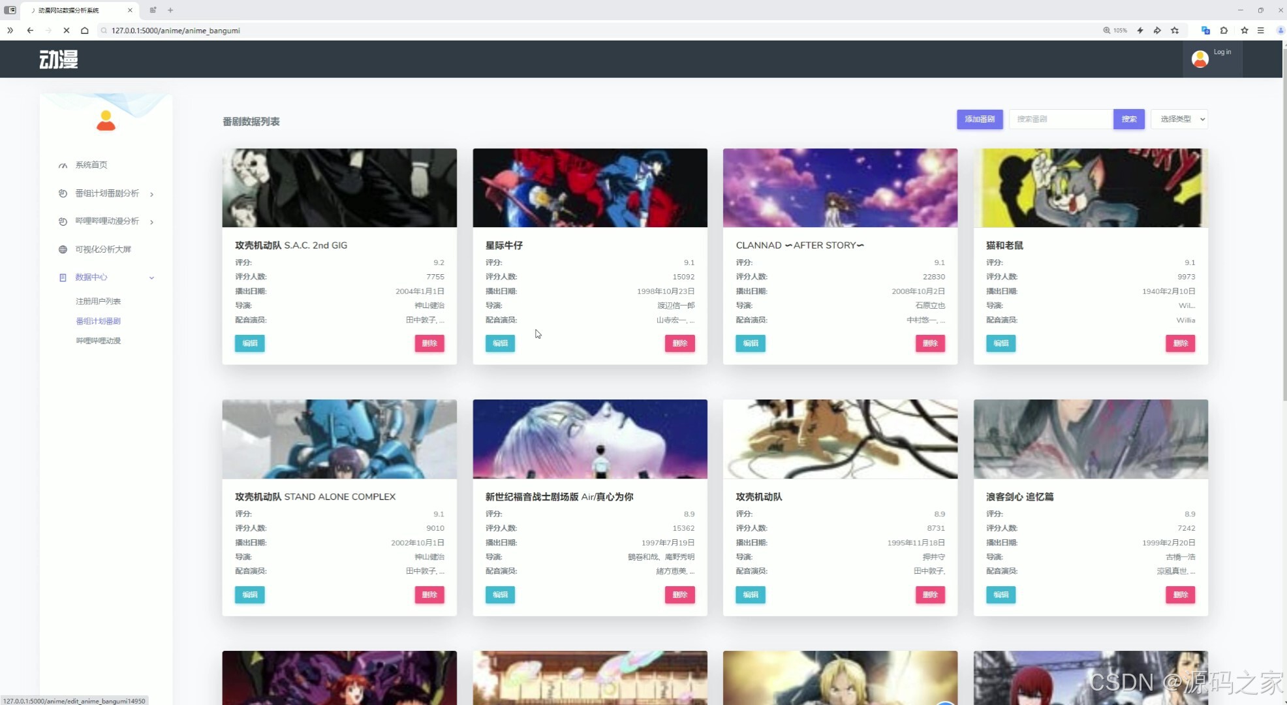This screenshot has width=1287, height=705.
Task: Edit the 浪客剑心 追忆篇 card
Action: coord(1000,595)
